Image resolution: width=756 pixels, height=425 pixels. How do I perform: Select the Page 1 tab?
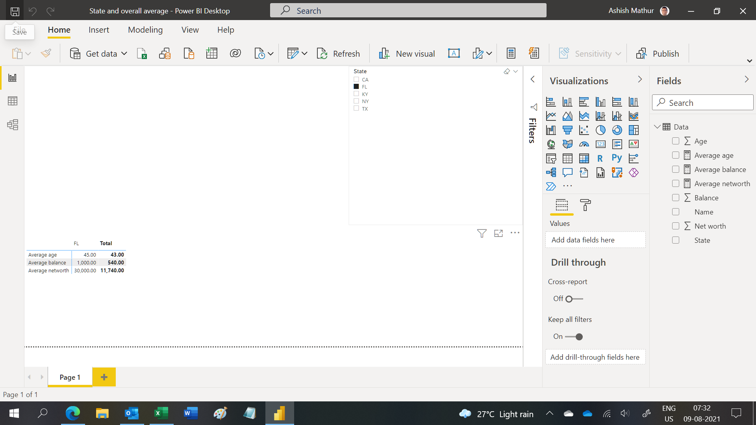70,377
